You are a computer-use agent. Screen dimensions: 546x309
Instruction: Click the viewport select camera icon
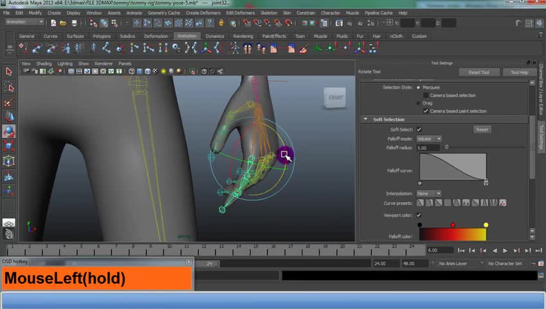(26, 71)
